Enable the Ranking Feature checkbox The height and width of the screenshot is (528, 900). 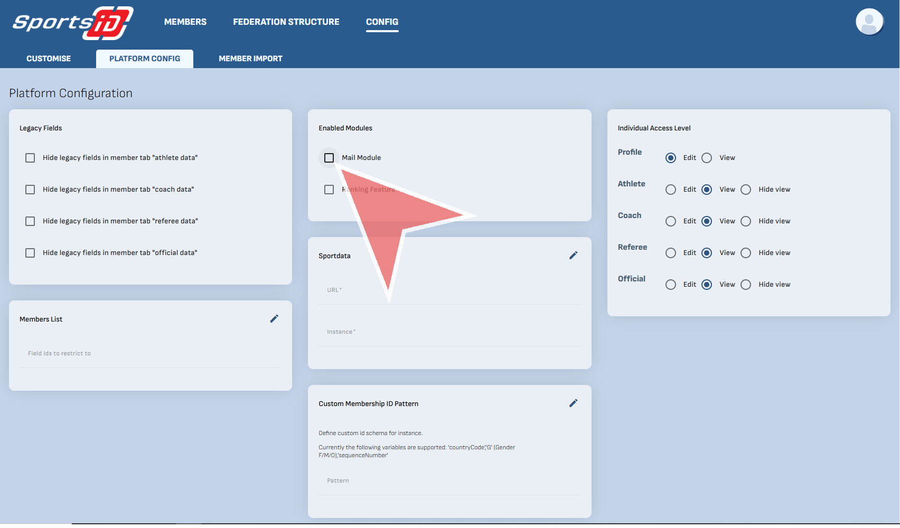329,190
